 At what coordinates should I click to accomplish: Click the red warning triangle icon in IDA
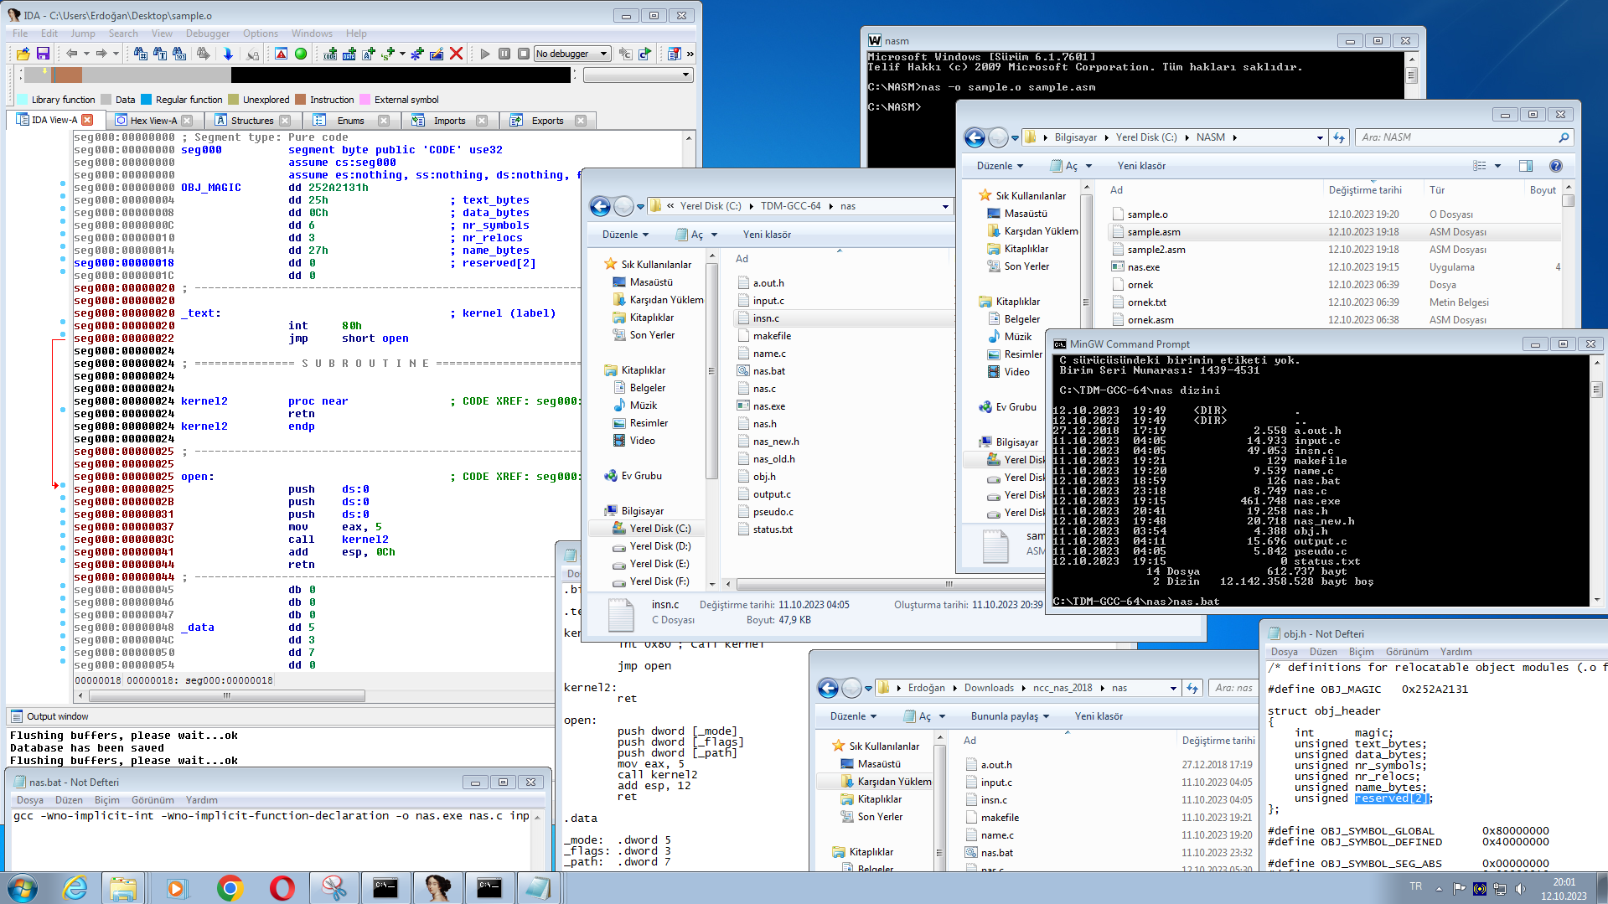(282, 54)
